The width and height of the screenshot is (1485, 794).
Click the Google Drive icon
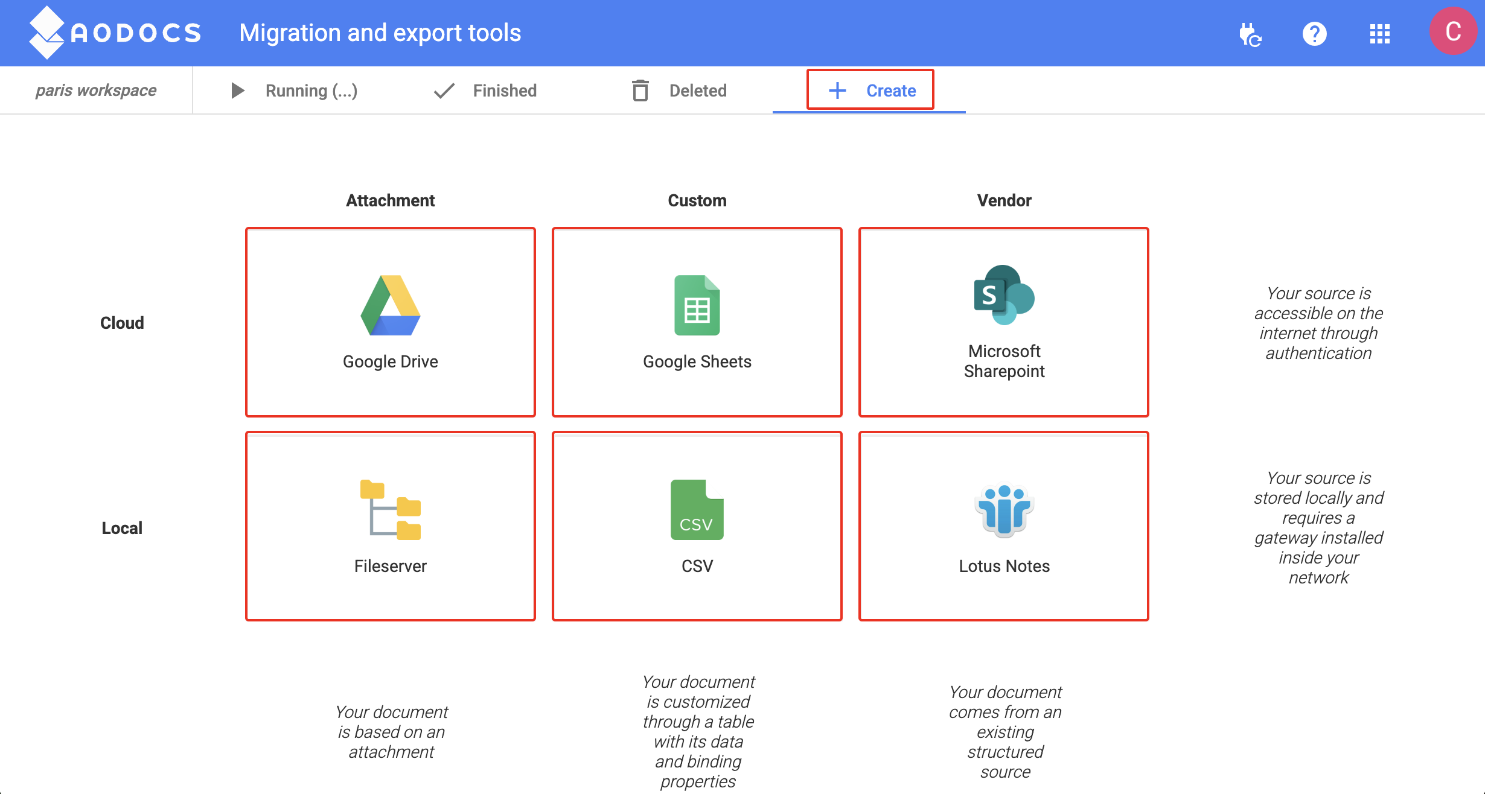click(391, 305)
